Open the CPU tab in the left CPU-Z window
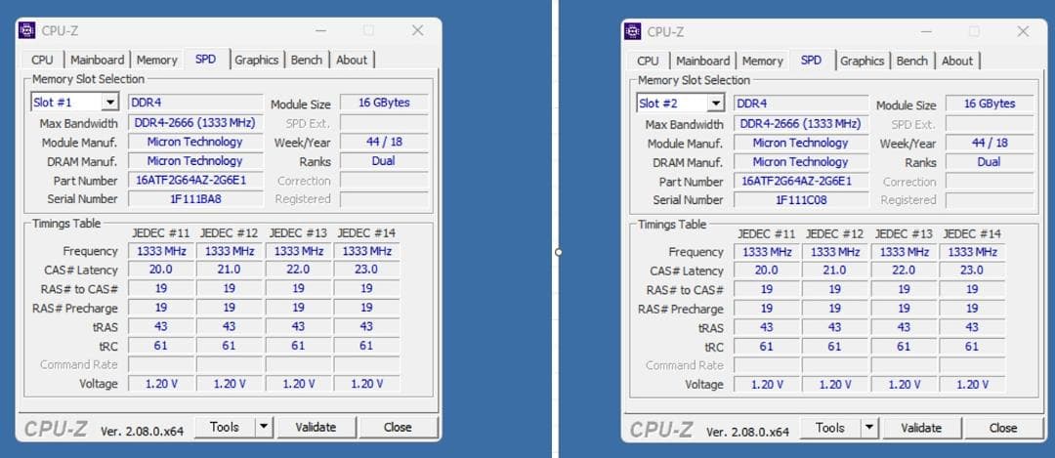 coord(42,60)
